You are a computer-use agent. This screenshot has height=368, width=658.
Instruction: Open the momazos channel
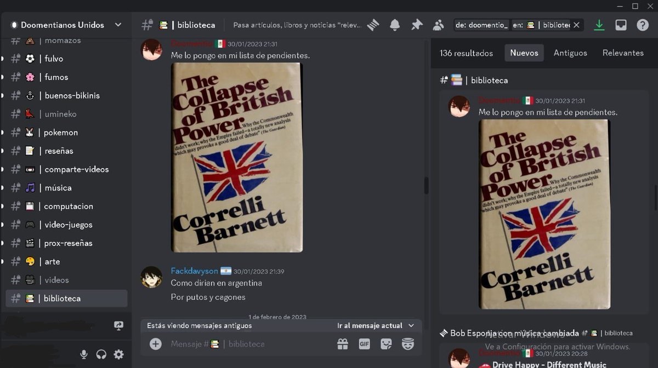pos(66,41)
